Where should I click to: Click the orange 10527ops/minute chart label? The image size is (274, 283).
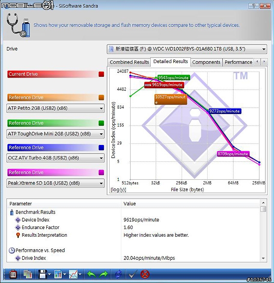click(x=171, y=99)
